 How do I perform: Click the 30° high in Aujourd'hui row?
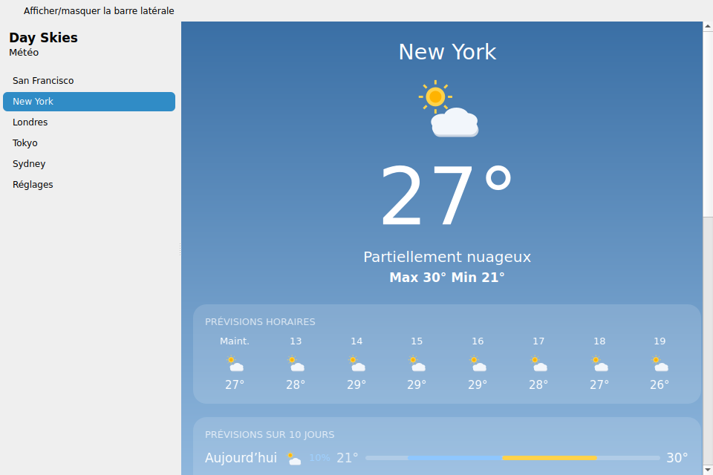tap(677, 458)
